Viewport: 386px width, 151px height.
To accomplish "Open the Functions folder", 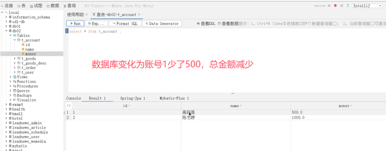I will (x=26, y=82).
